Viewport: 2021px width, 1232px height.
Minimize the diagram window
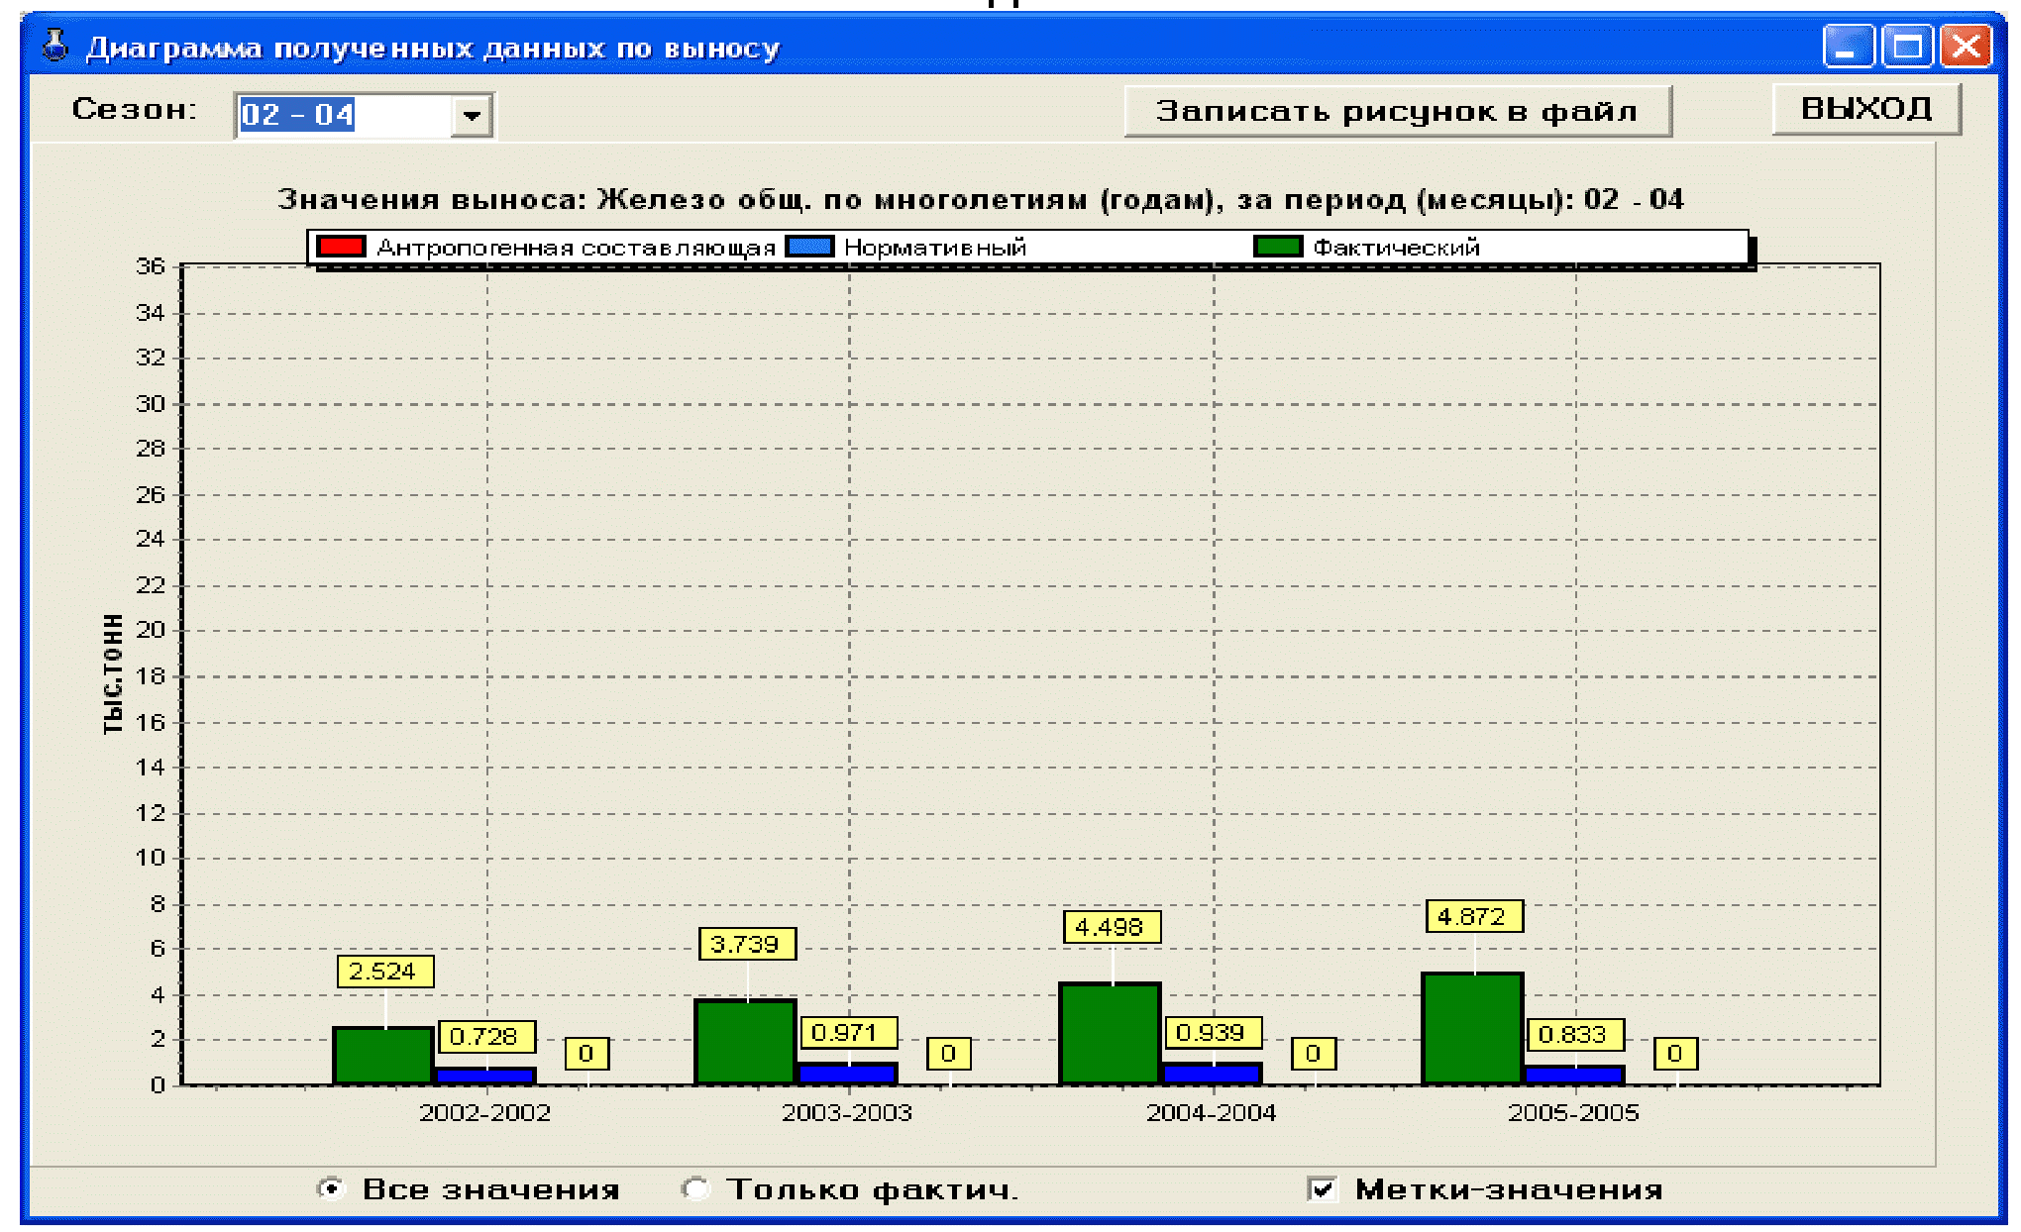[x=1849, y=47]
